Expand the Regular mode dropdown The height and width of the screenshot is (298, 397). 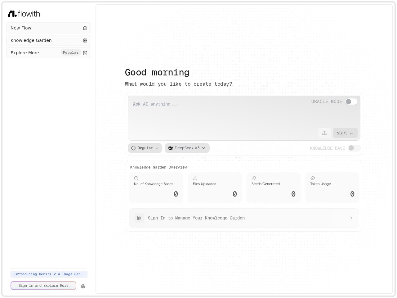(145, 148)
